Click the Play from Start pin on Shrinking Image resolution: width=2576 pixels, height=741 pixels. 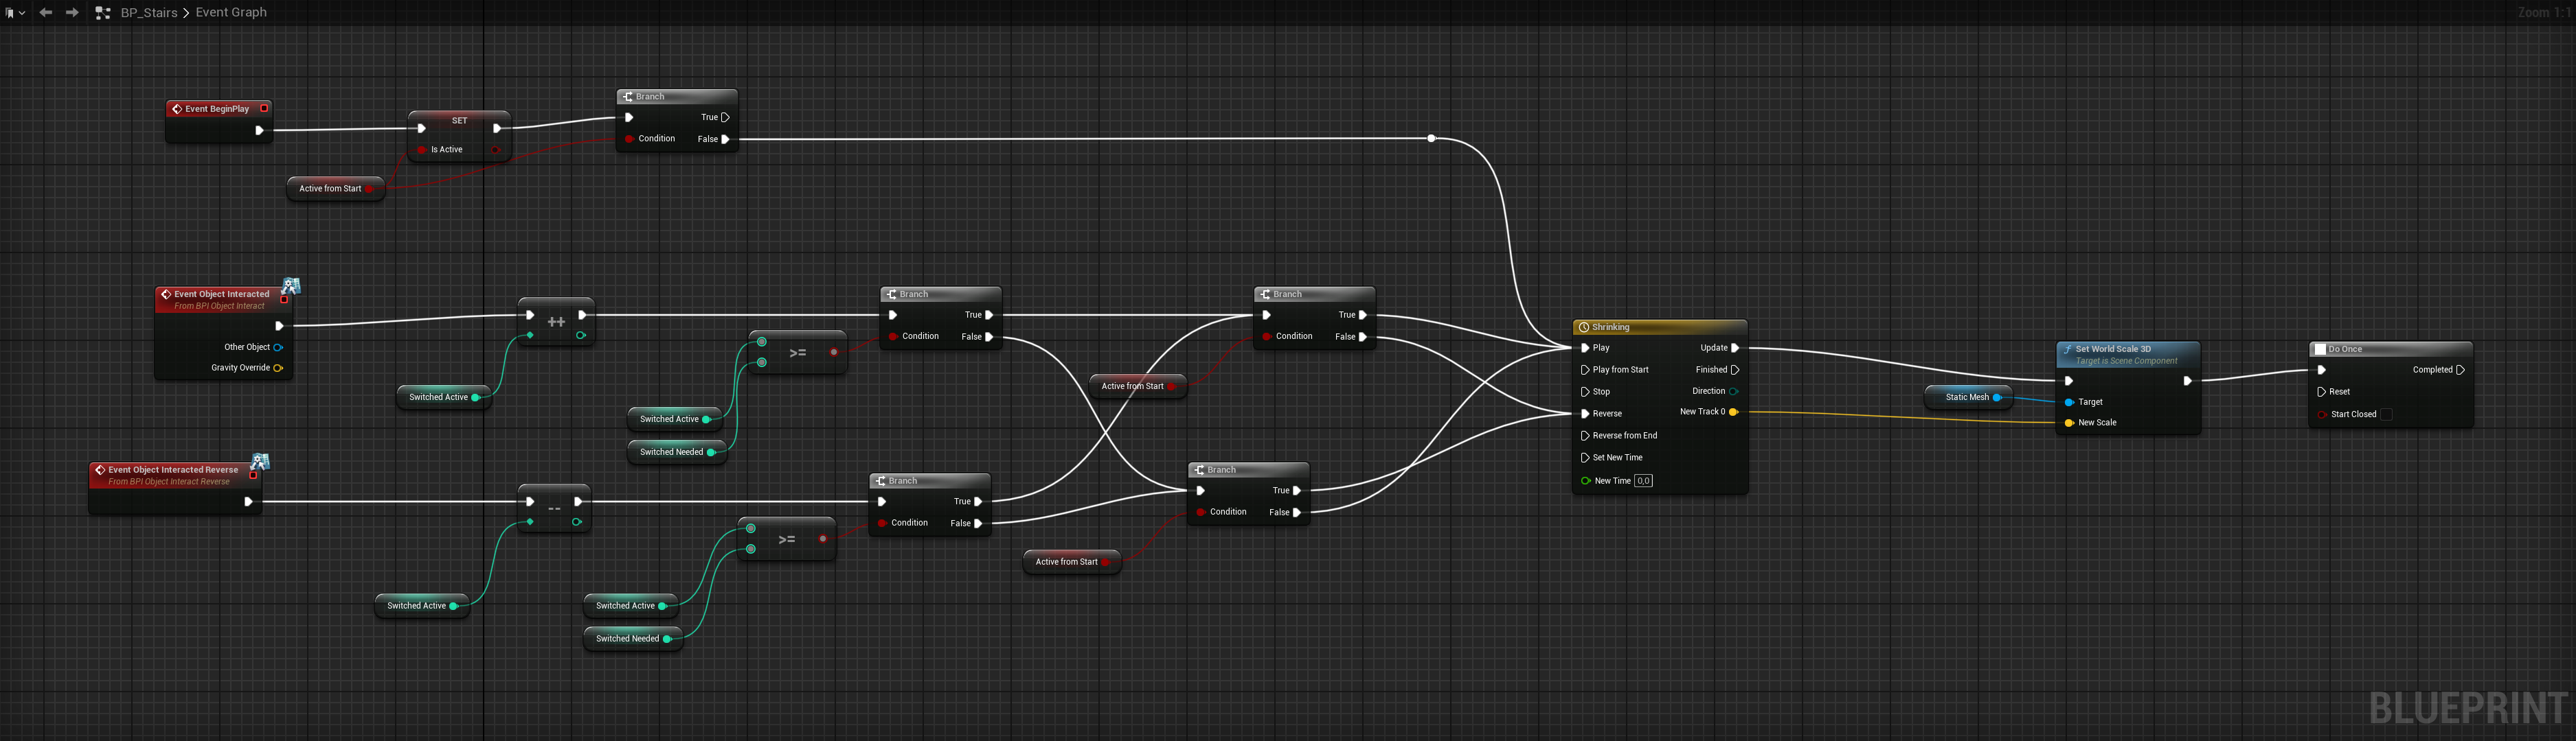(1585, 370)
